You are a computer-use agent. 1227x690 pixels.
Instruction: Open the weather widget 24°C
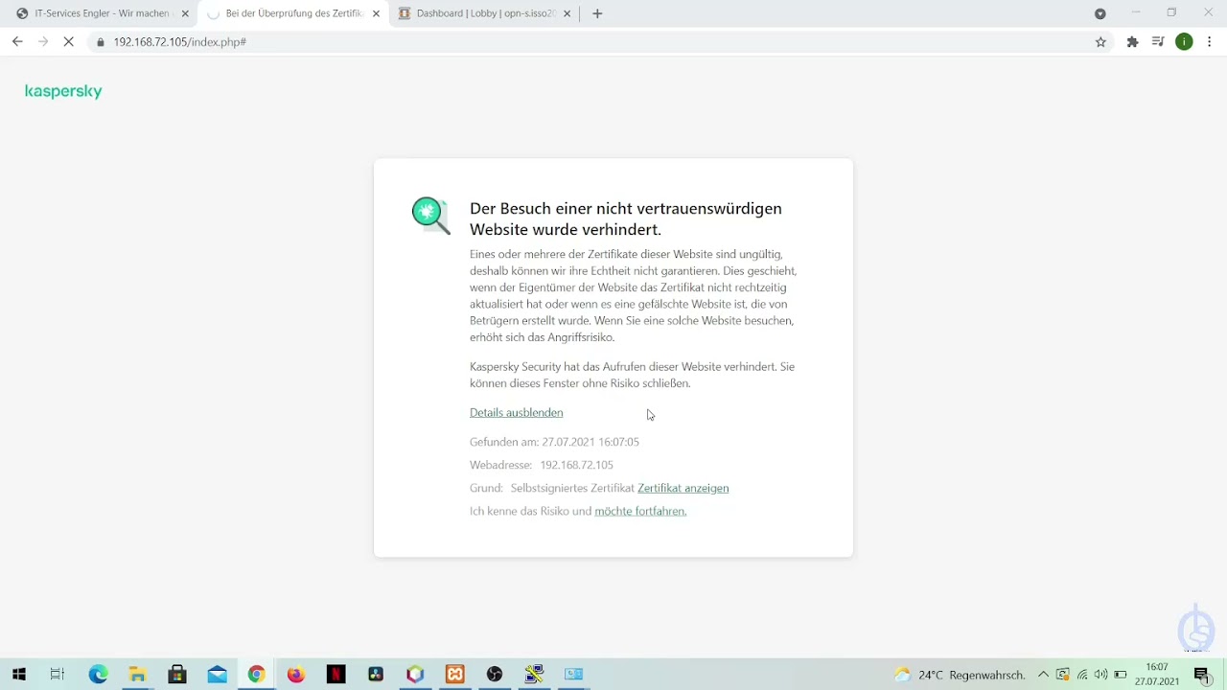click(x=960, y=675)
